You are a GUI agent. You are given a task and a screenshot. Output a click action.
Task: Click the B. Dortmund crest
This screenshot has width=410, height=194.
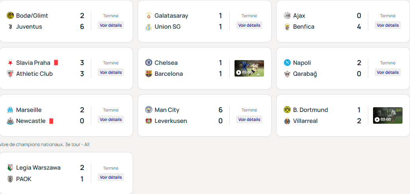point(287,110)
